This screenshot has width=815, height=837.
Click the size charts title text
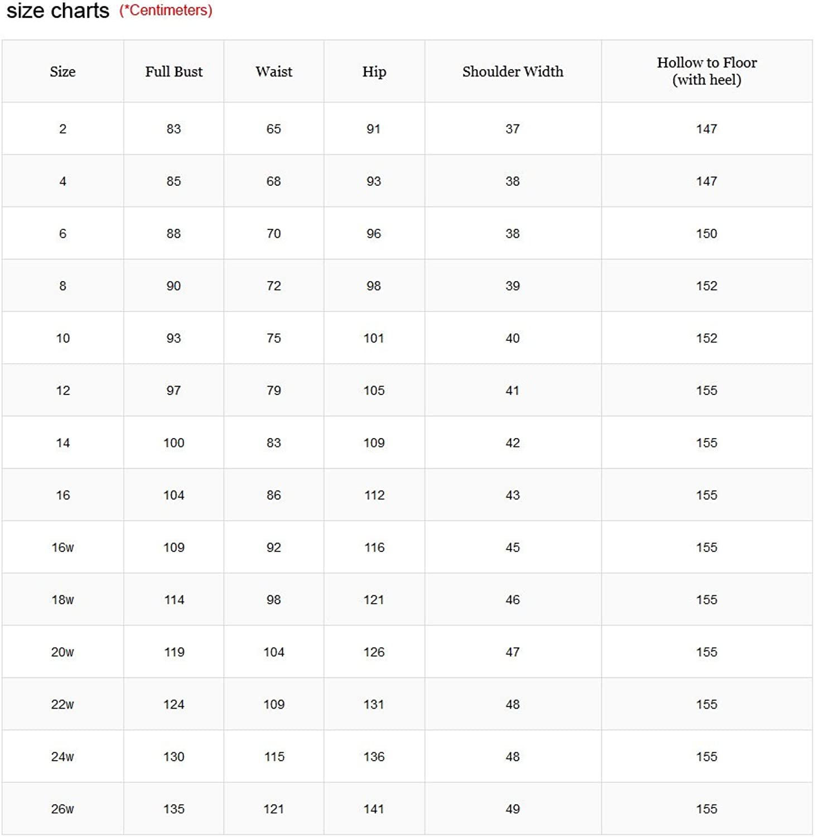[x=58, y=11]
